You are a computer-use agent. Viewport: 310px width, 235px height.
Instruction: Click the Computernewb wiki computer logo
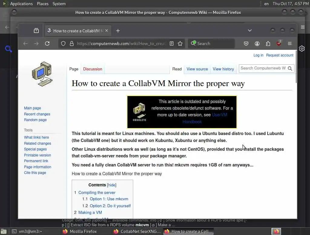point(42,74)
